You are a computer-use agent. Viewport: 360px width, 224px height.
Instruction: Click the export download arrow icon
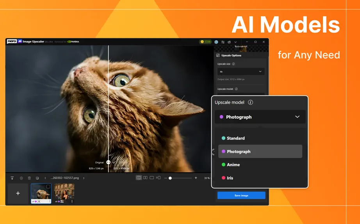pyautogui.click(x=12, y=178)
